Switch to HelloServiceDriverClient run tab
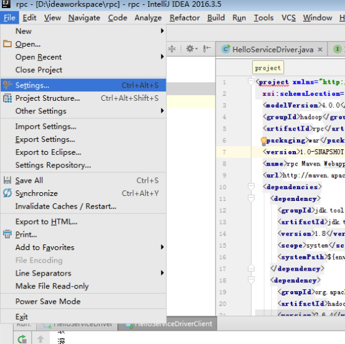This screenshot has width=345, height=344. (x=168, y=323)
